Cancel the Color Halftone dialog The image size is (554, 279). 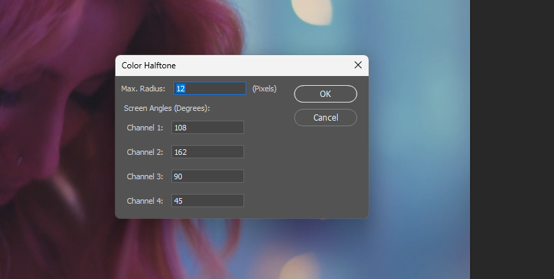pos(325,117)
